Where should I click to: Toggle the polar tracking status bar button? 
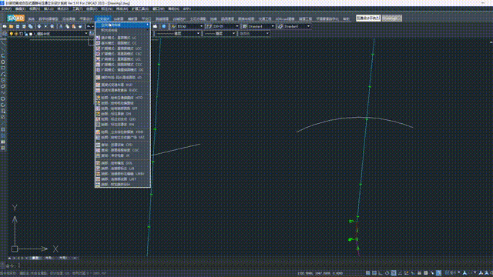point(387,273)
